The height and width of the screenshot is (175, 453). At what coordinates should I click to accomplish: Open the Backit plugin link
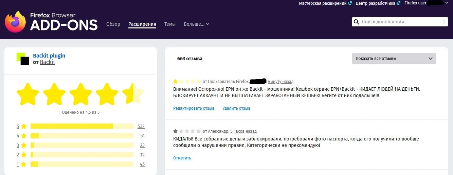[49, 56]
